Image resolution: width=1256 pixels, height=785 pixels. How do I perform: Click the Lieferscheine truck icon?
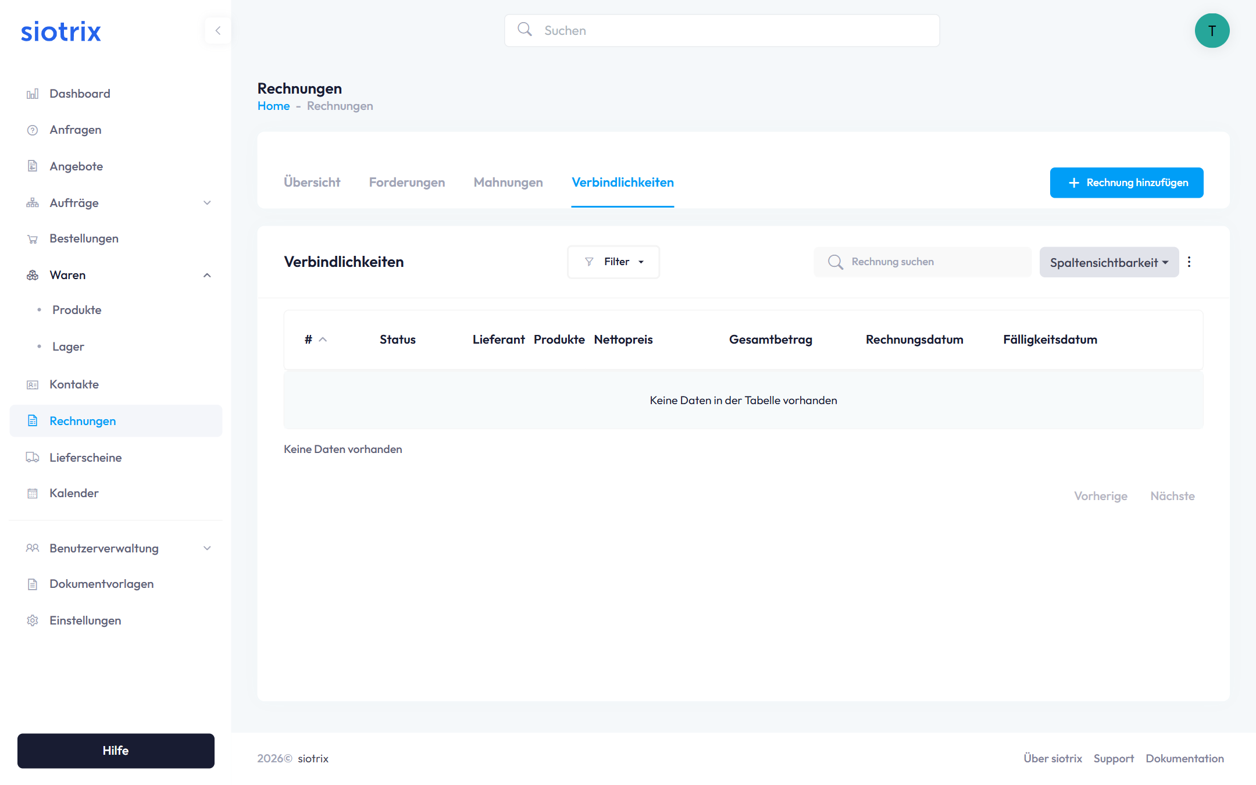click(x=33, y=458)
